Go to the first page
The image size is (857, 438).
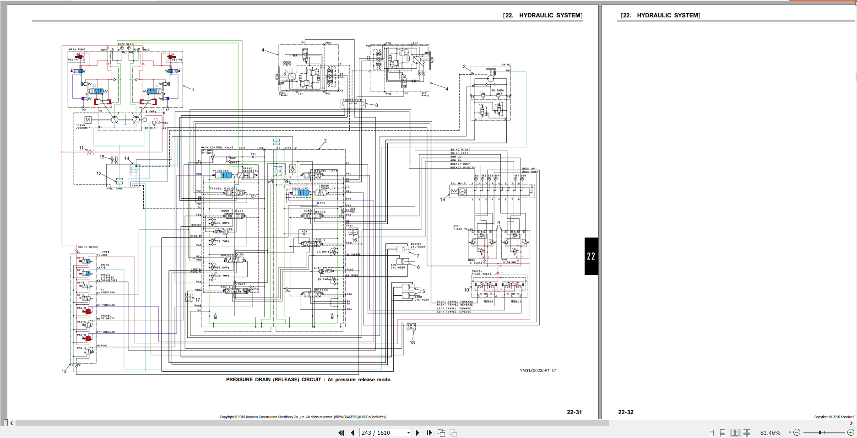click(x=341, y=433)
